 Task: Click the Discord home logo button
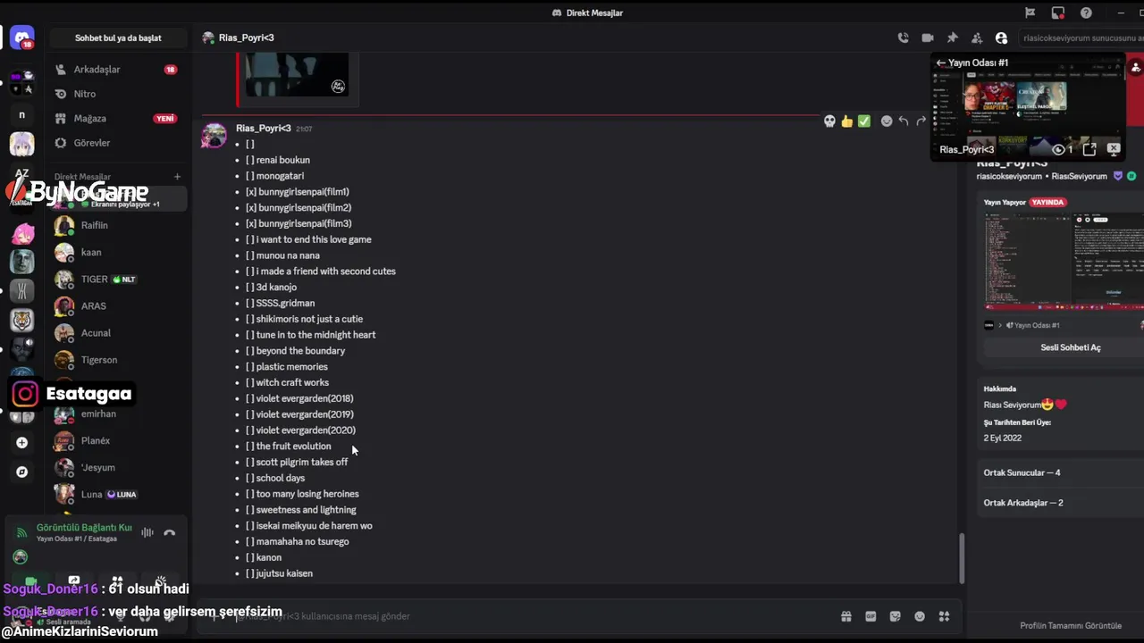point(22,38)
